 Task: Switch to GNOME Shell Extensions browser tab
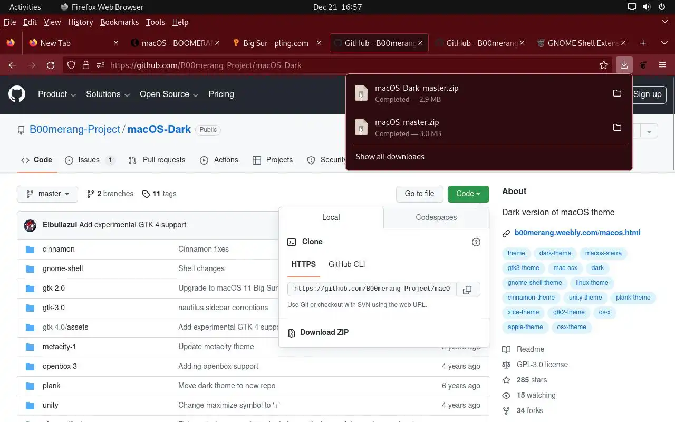tap(582, 43)
